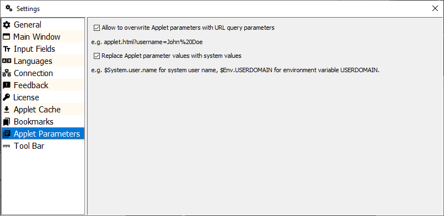Click the $System.user.name example text line
This screenshot has height=216, width=444.
(236, 71)
